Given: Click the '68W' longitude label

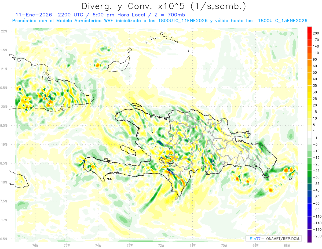Looking at the screenshot, I should tap(287, 245).
